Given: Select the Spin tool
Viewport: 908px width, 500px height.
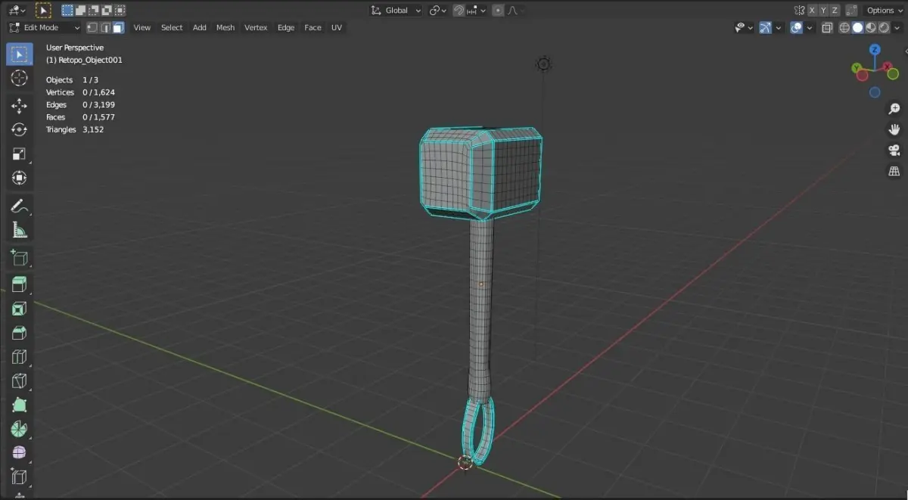Looking at the screenshot, I should click(19, 429).
